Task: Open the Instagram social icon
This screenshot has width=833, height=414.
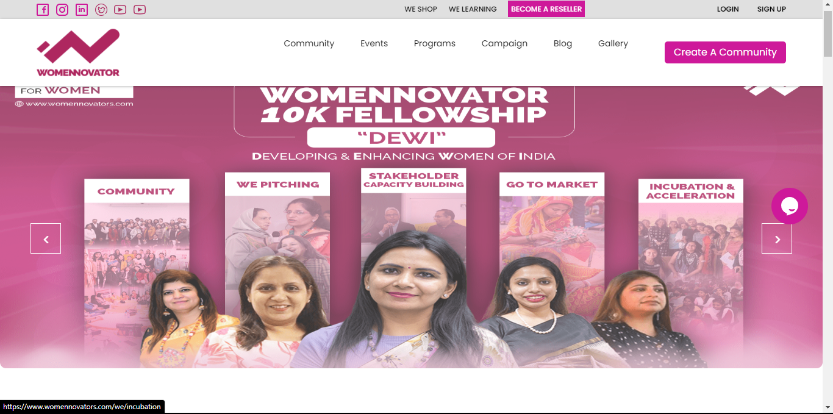Action: coord(62,10)
